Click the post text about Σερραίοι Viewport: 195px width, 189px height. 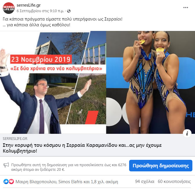[63, 22]
